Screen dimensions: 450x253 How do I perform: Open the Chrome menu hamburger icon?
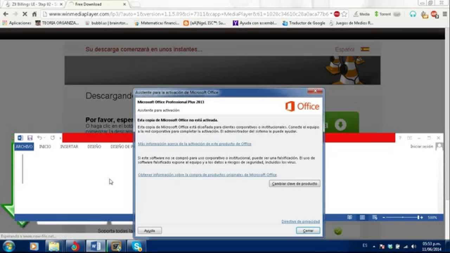click(x=445, y=14)
